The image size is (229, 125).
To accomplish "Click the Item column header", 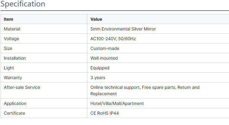I will coord(9,19).
